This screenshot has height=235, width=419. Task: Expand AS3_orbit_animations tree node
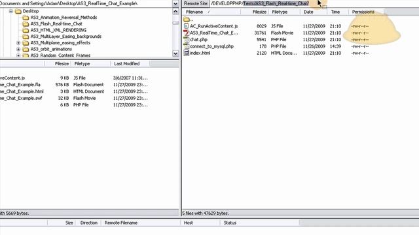tap(18, 50)
